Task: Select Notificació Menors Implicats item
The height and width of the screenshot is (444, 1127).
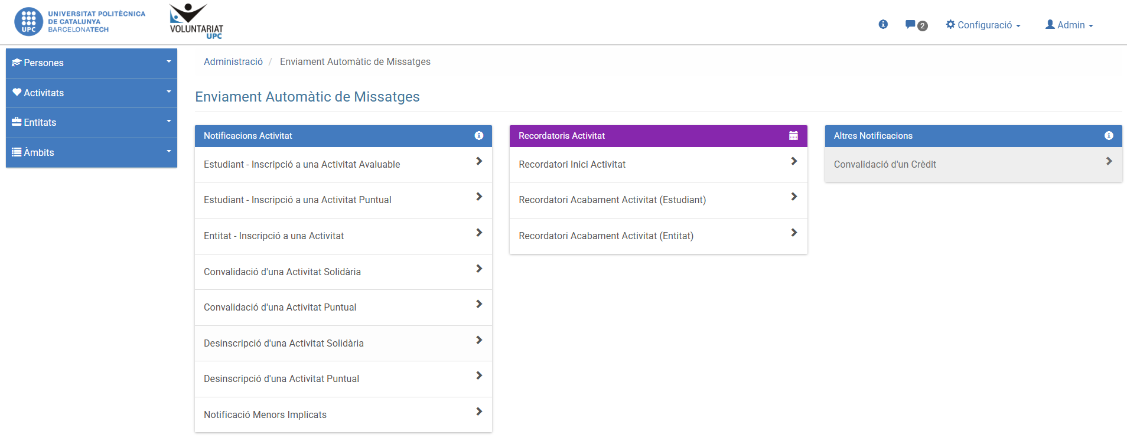Action: tap(265, 415)
